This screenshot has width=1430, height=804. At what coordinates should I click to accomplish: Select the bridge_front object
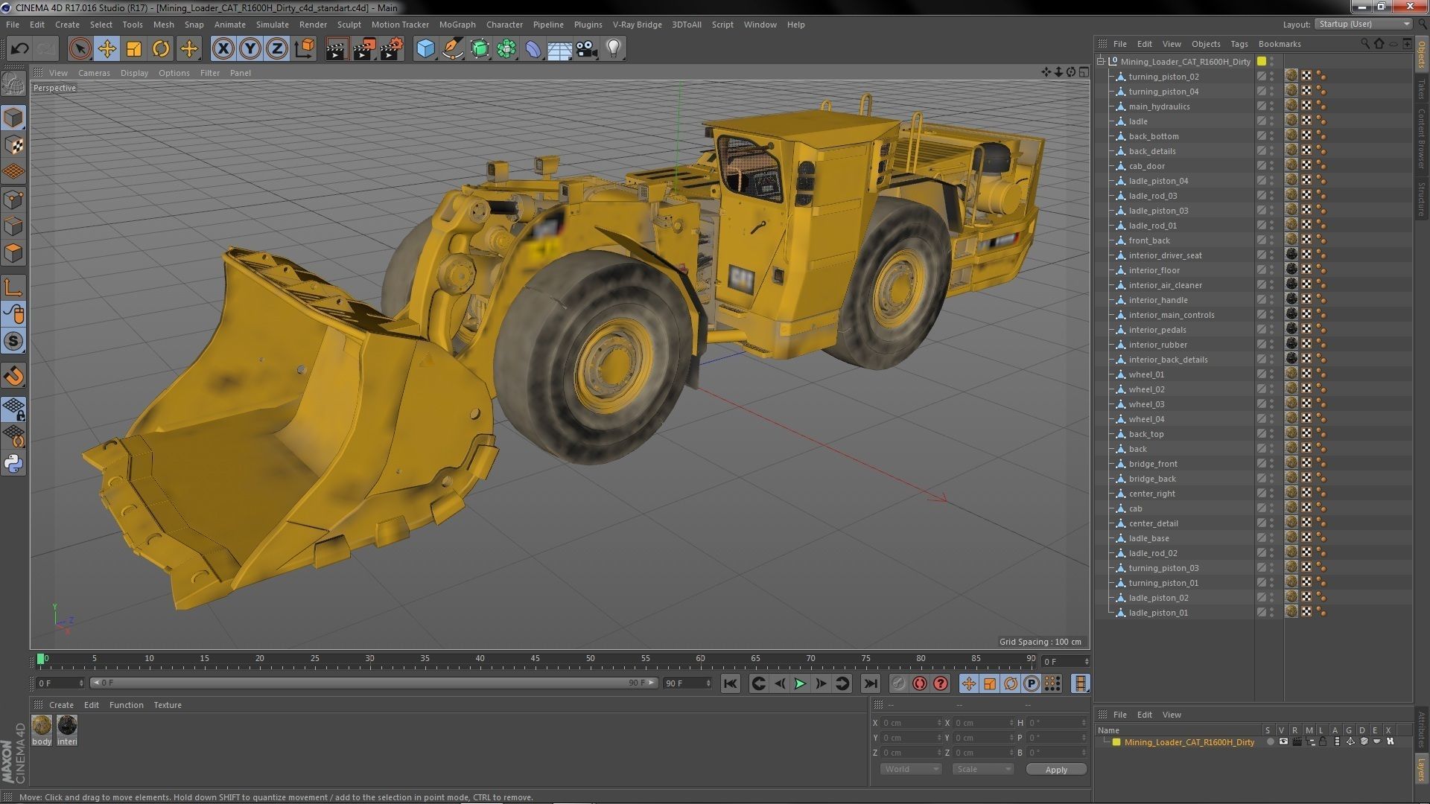pyautogui.click(x=1152, y=464)
